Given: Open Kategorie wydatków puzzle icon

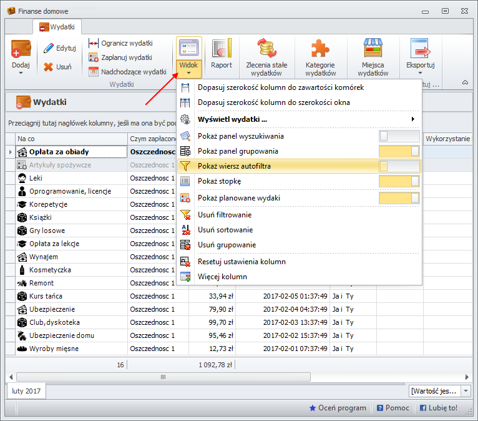Looking at the screenshot, I should (x=320, y=50).
